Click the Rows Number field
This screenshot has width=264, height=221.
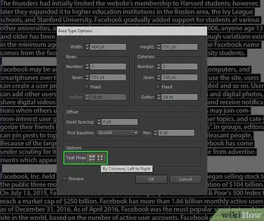108,66
